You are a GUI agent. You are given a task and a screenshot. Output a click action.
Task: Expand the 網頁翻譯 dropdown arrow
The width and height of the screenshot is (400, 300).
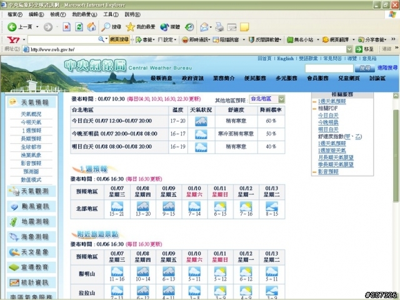pos(354,39)
